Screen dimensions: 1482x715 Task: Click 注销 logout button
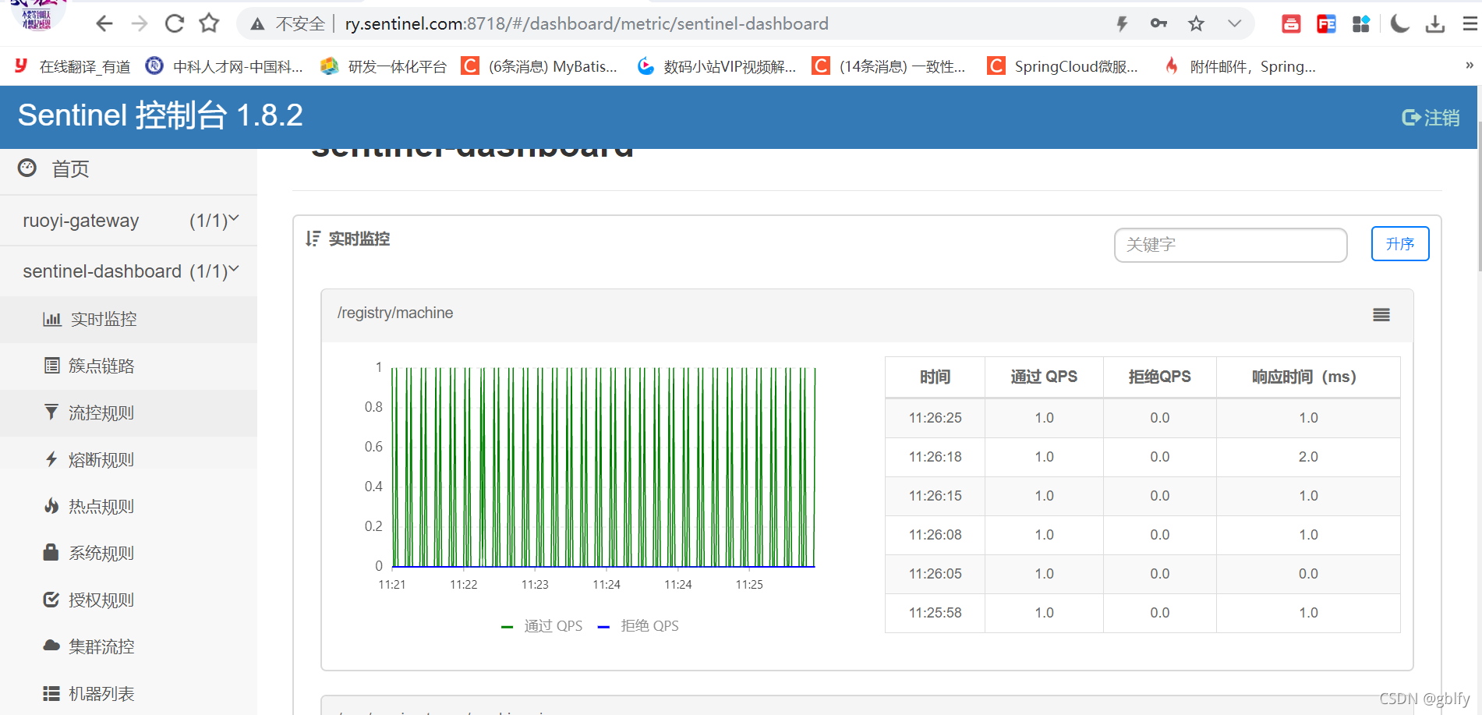(x=1431, y=118)
